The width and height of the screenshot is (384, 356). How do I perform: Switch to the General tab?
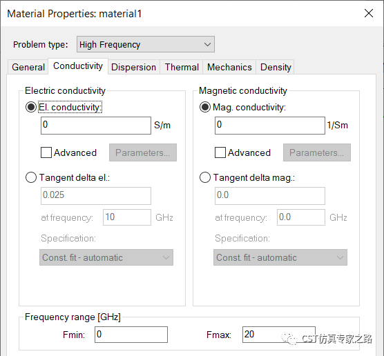pyautogui.click(x=28, y=67)
